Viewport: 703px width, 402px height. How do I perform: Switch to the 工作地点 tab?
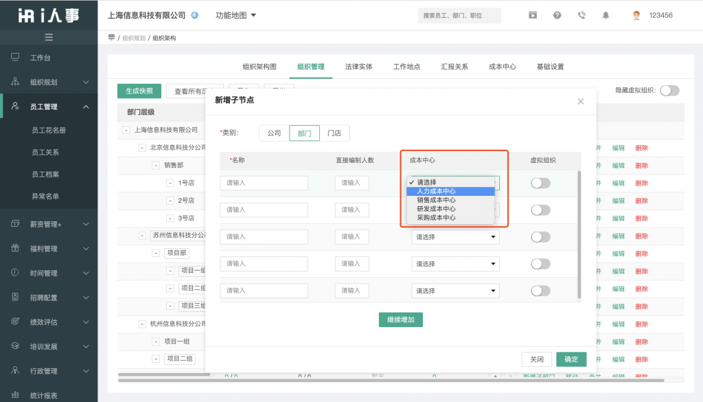point(406,67)
